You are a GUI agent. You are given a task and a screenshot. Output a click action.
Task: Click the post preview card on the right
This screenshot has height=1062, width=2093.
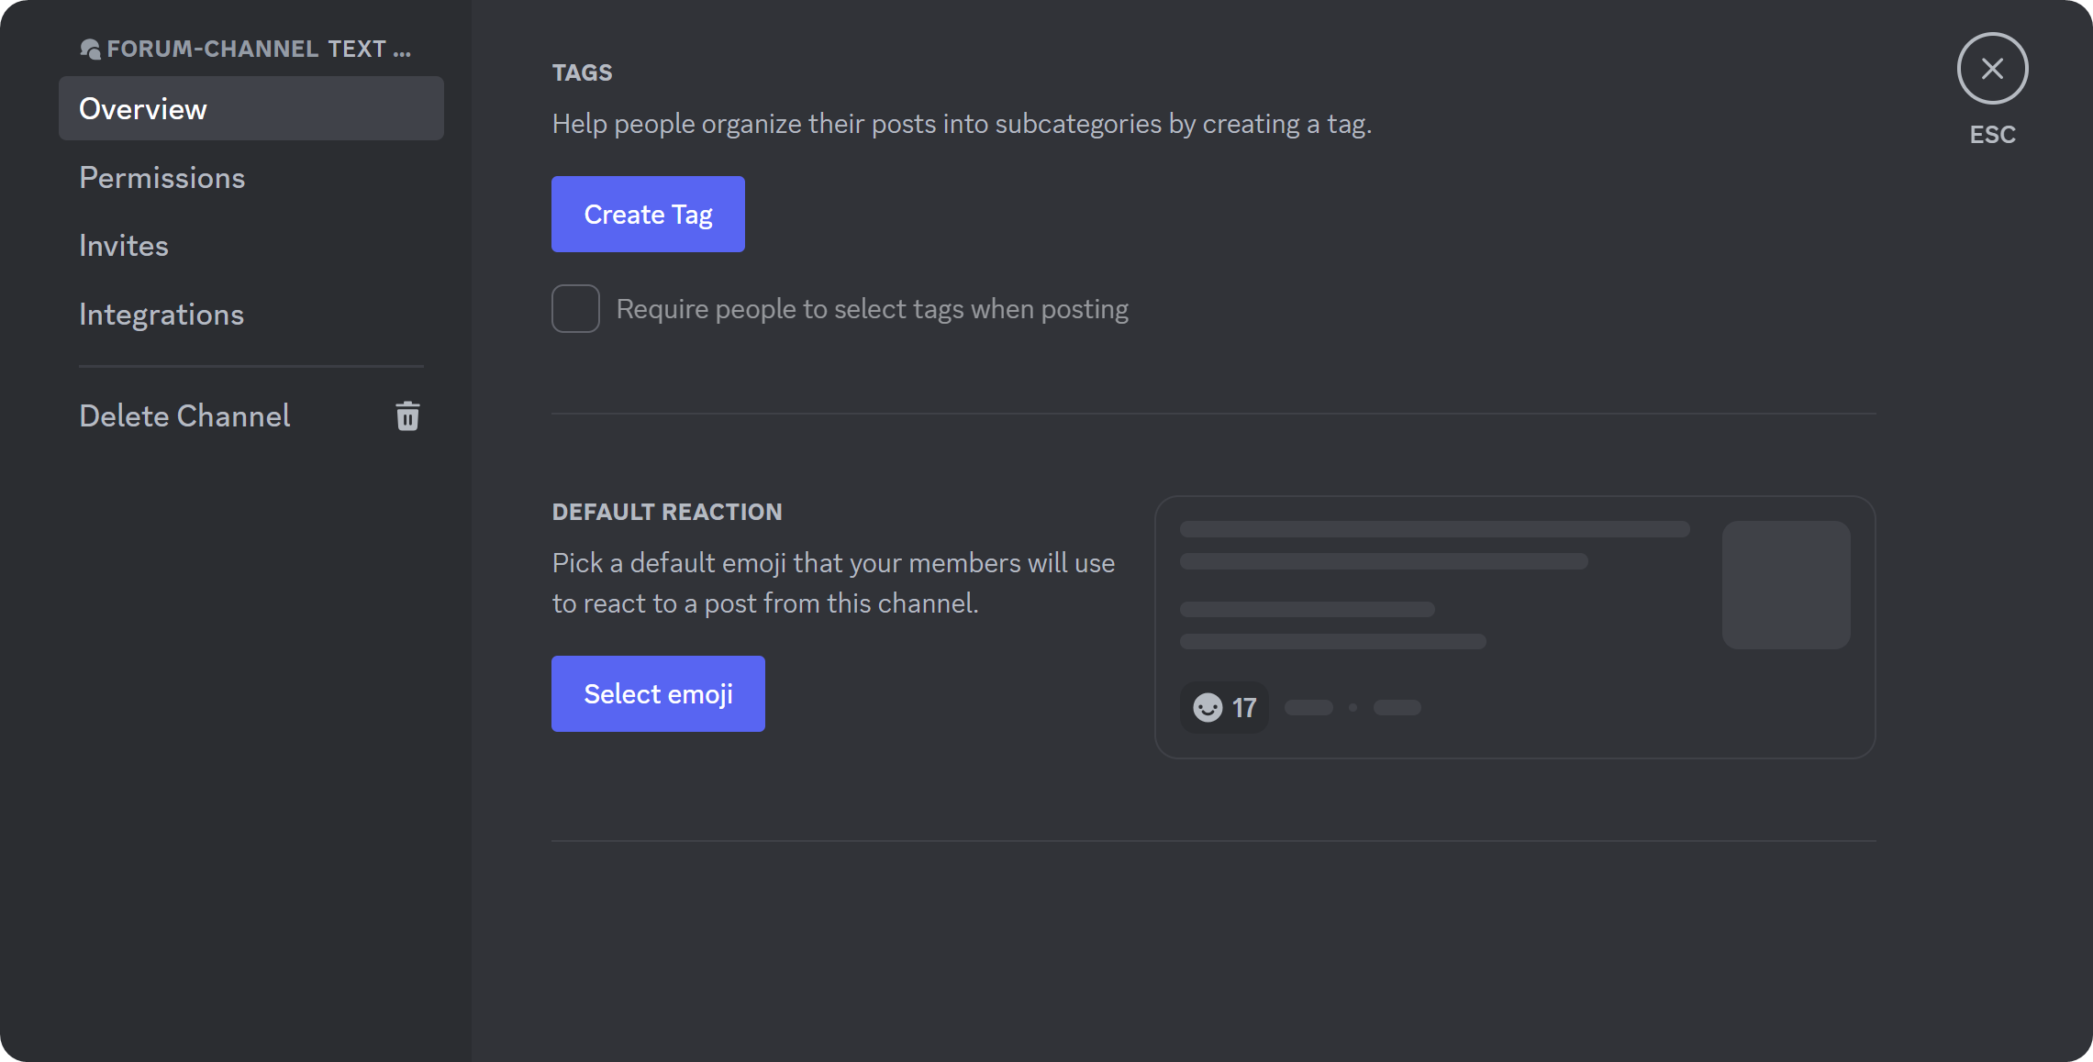(1515, 628)
